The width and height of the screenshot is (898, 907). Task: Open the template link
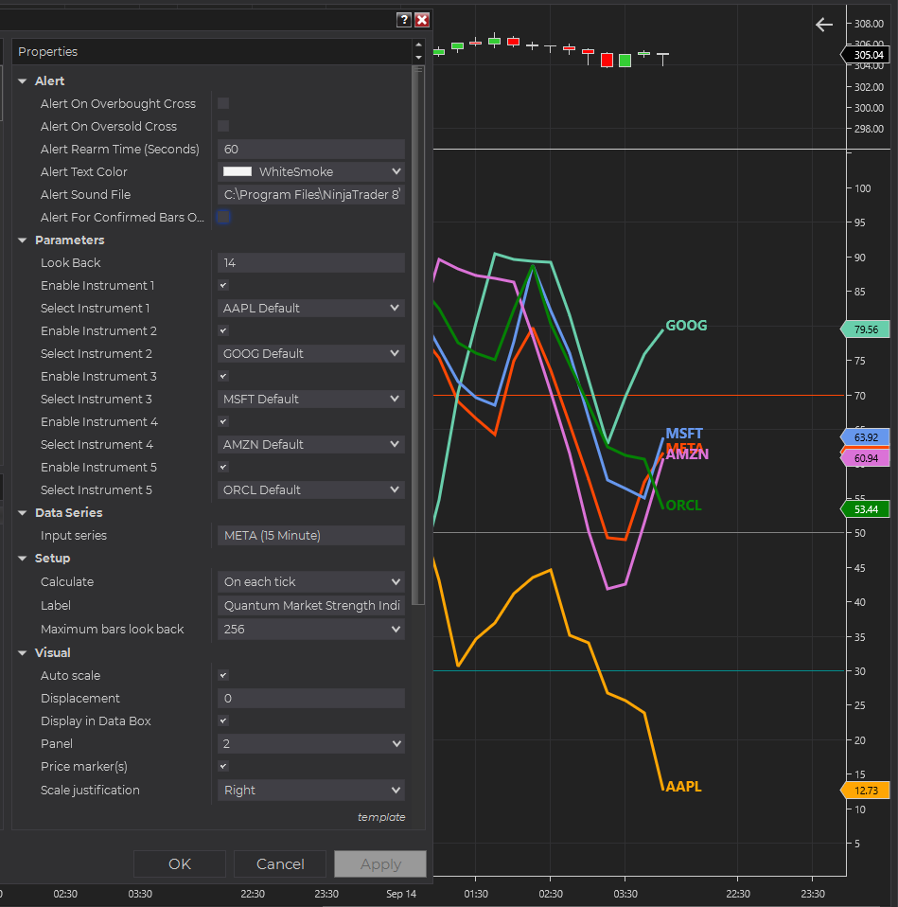381,817
